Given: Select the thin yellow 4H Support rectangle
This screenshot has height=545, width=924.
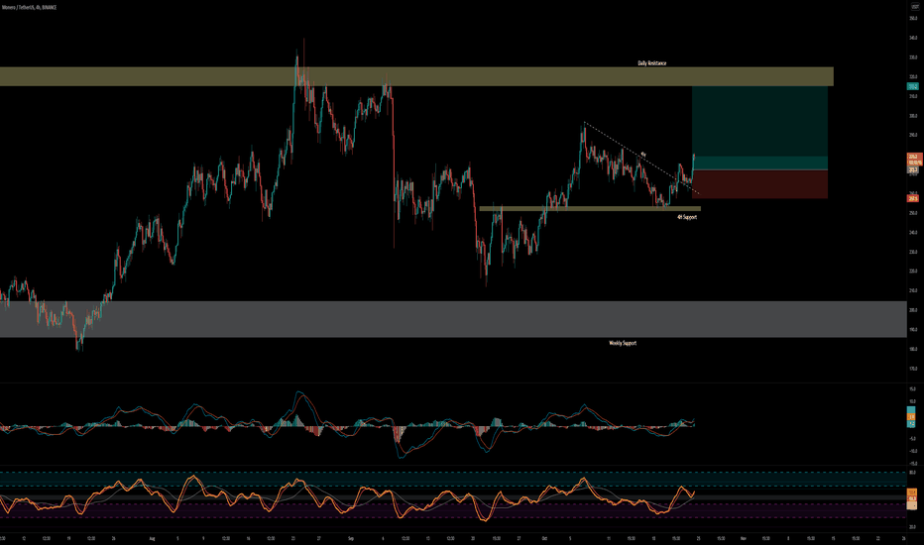Looking at the screenshot, I should click(x=590, y=208).
